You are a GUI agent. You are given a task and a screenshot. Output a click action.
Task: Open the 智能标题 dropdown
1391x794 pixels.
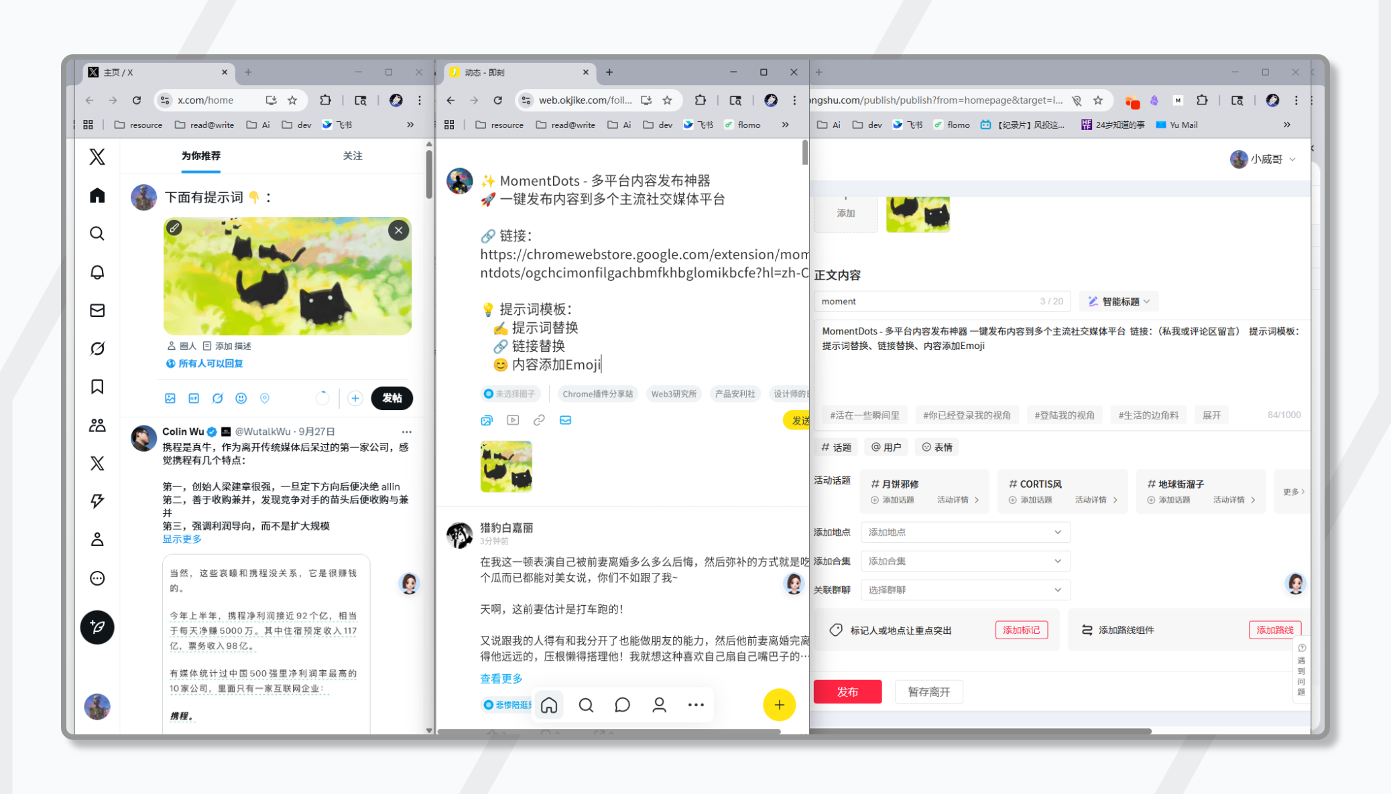pyautogui.click(x=1119, y=302)
